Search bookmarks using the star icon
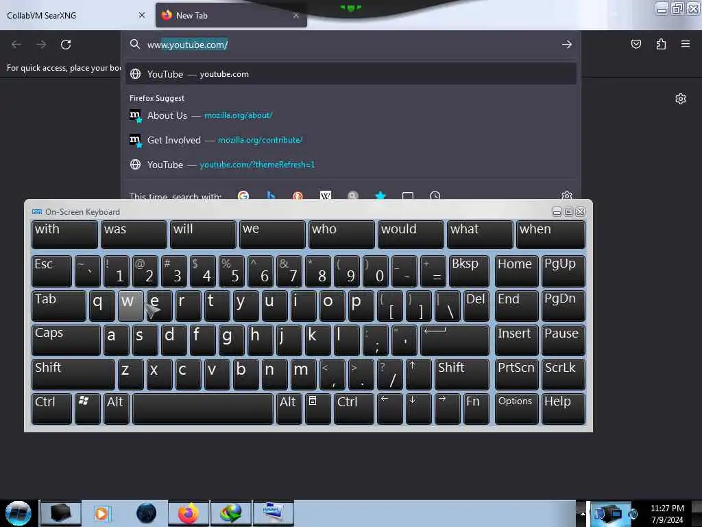This screenshot has width=702, height=527. point(380,196)
